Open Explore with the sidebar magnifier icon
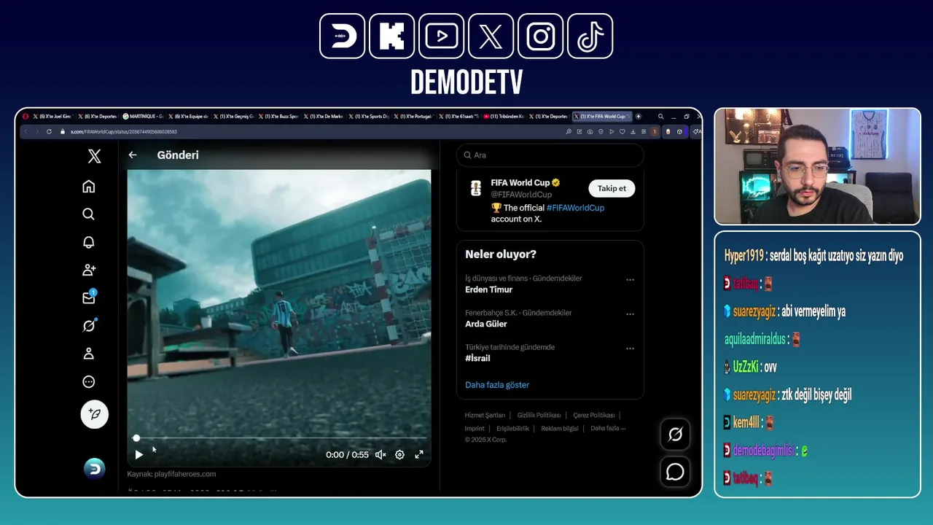 (88, 214)
